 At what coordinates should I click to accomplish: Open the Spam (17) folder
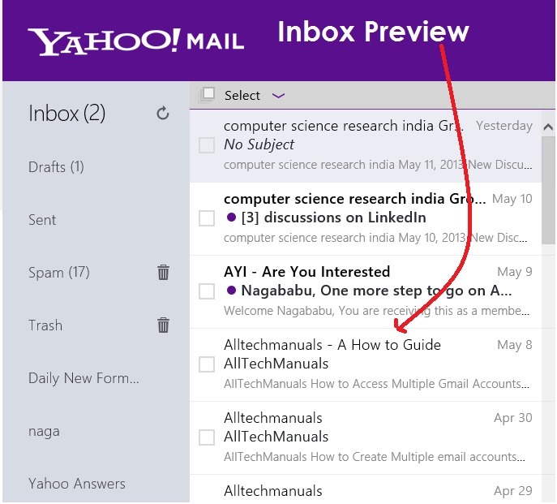[59, 273]
